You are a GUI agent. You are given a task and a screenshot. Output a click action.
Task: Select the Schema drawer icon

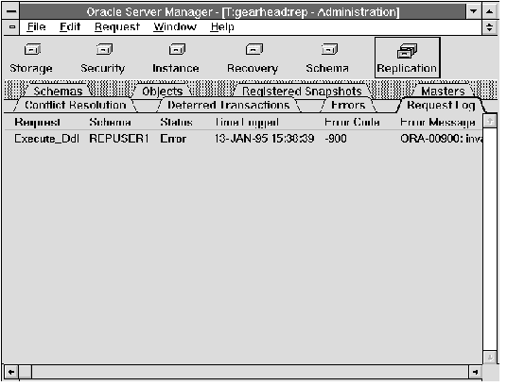coord(329,50)
